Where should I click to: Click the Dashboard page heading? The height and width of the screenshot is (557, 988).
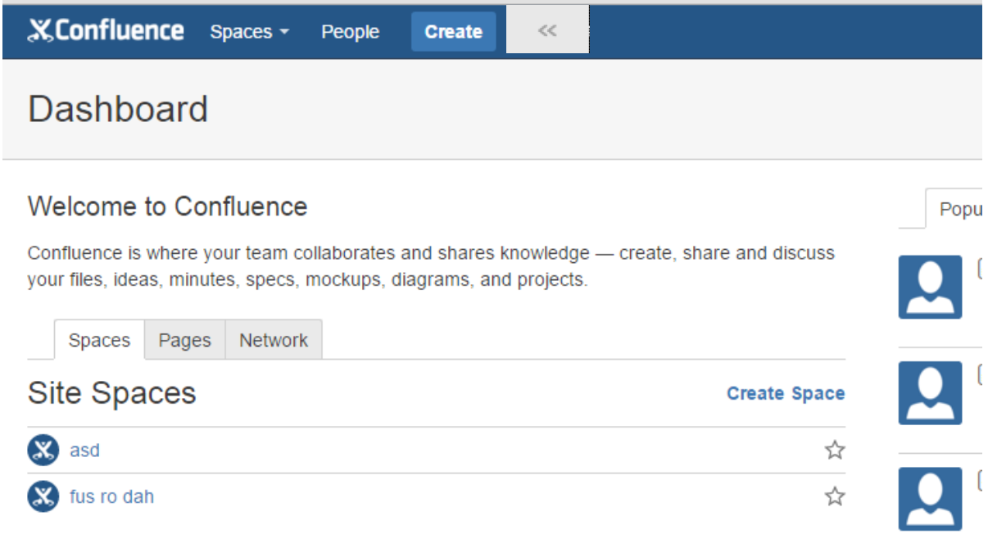[x=118, y=109]
